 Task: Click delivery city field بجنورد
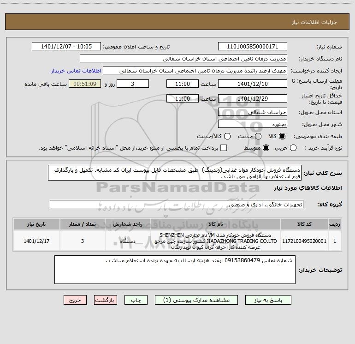pyautogui.click(x=253, y=124)
